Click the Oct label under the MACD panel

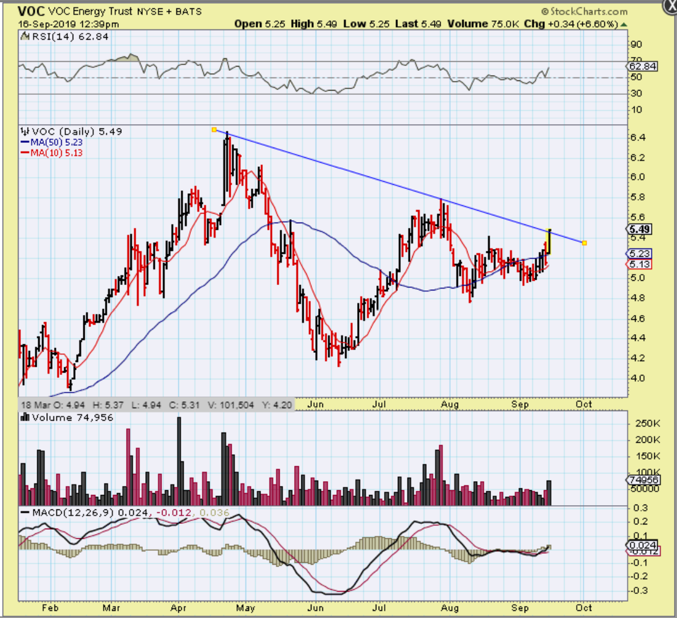tap(584, 608)
